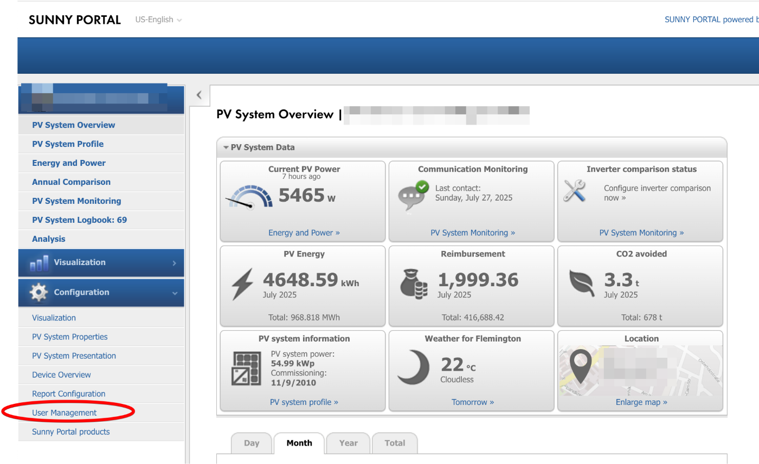
Task: Open PV System Logbook: 69
Action: (x=101, y=220)
